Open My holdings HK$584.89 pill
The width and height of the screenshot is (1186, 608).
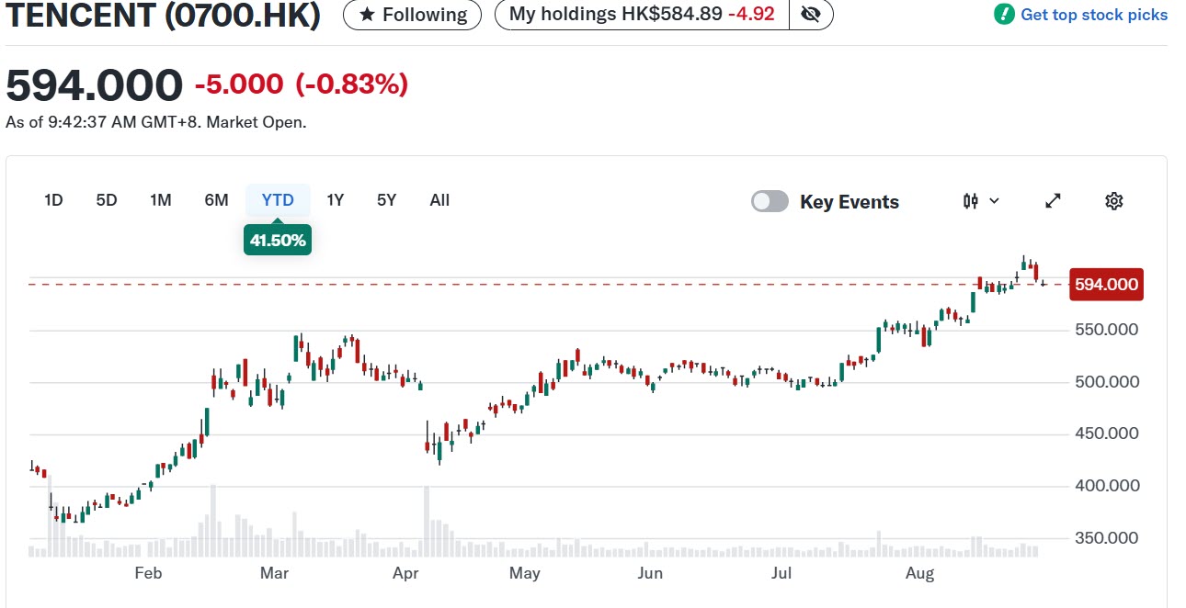tap(642, 15)
